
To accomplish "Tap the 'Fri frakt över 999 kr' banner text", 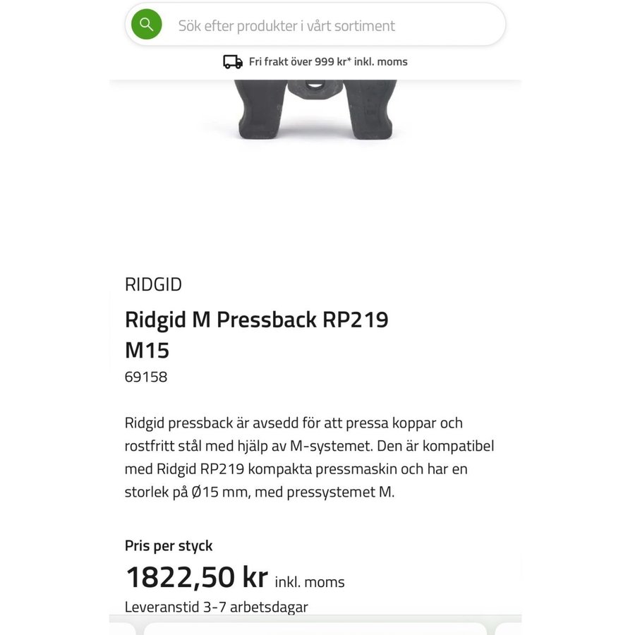I will coord(328,62).
